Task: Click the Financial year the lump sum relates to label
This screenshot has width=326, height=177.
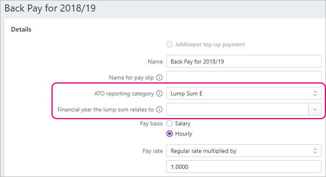Action: coord(105,109)
